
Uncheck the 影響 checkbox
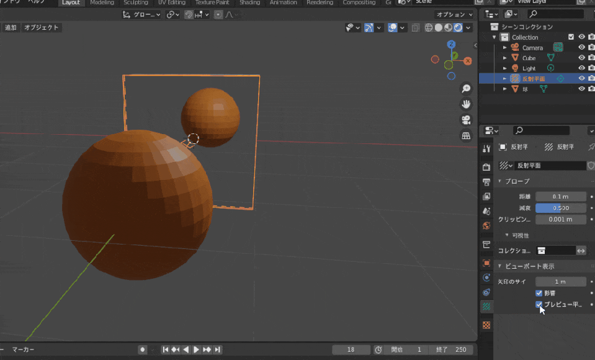[539, 293]
